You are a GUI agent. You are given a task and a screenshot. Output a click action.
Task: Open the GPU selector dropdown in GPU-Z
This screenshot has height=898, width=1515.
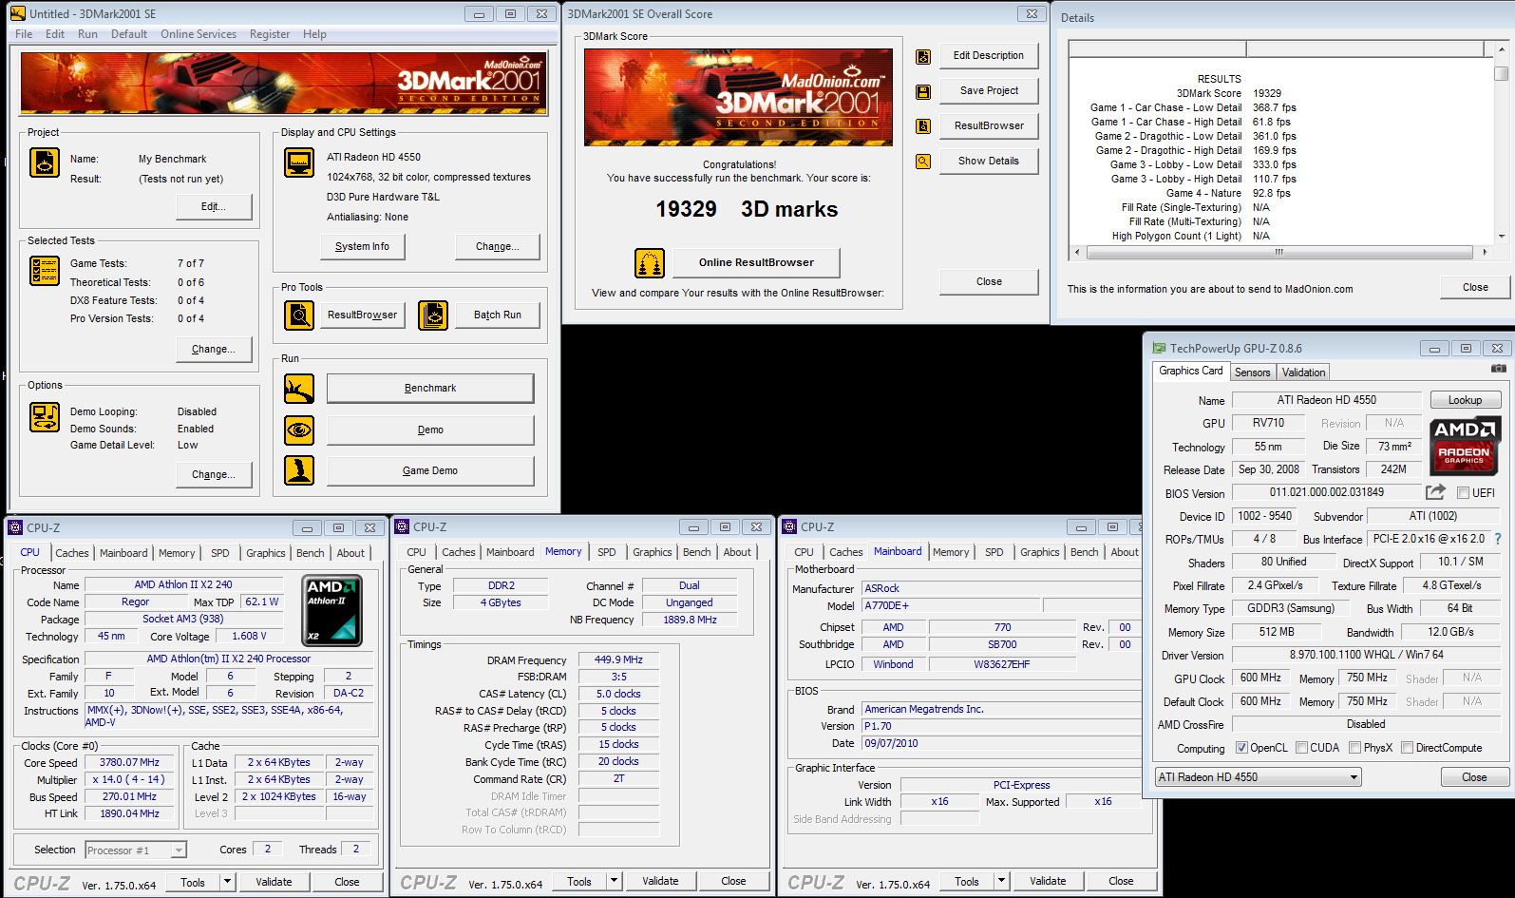[x=1258, y=777]
